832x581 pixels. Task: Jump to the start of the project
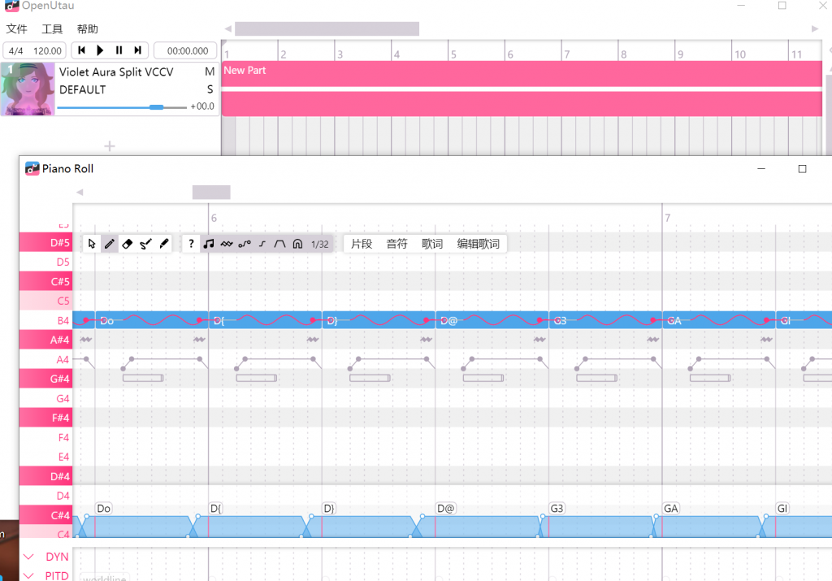click(x=82, y=50)
